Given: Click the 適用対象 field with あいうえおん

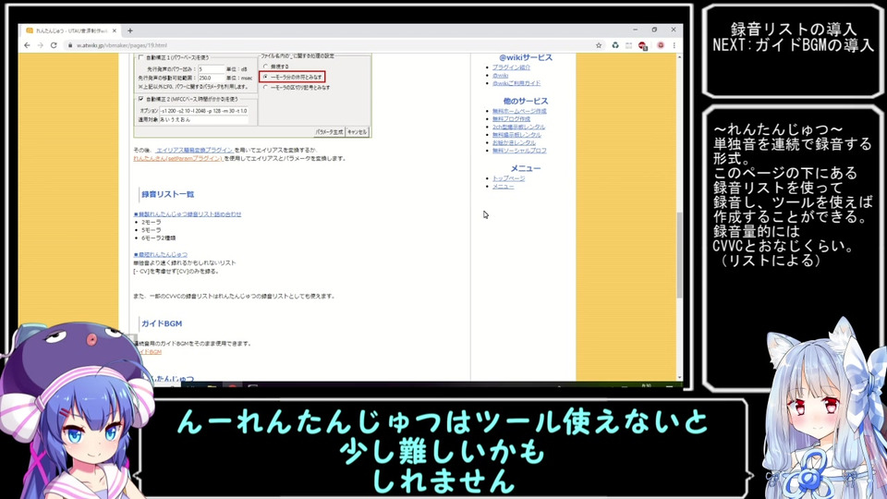Looking at the screenshot, I should (203, 119).
